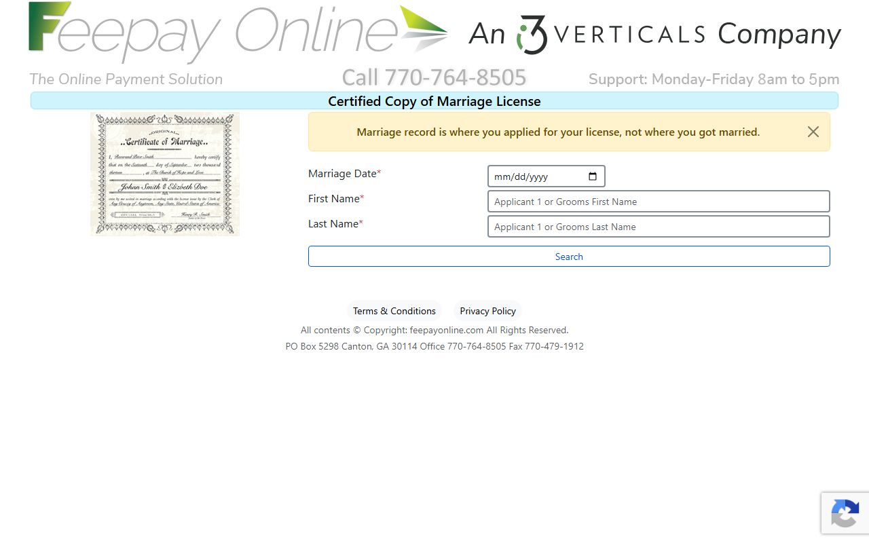Click the reCAPTCHA badge

click(x=845, y=513)
